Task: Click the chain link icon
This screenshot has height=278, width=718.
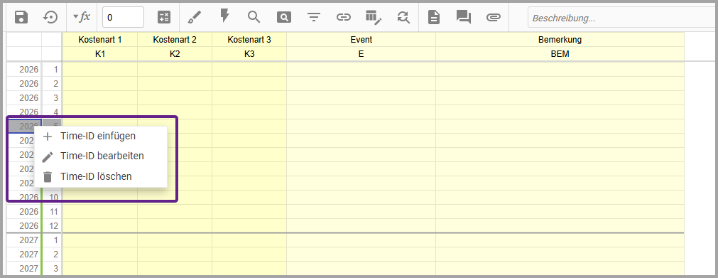Action: [344, 18]
